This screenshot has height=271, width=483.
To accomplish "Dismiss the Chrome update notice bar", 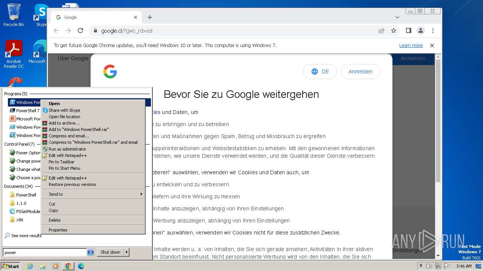I will (x=432, y=46).
